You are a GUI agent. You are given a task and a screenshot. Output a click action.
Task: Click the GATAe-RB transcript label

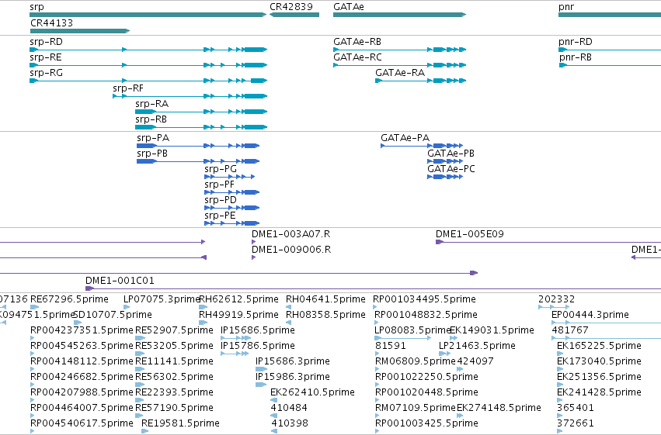[x=357, y=42]
